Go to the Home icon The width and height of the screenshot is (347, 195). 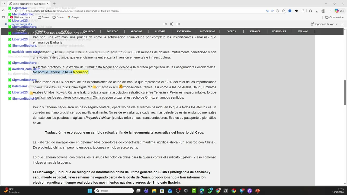[x=17, y=11]
